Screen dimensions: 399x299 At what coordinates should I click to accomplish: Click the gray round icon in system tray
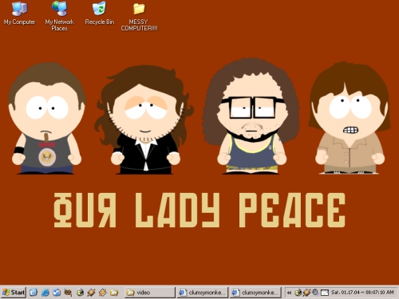[315, 292]
